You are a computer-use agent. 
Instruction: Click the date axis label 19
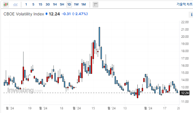[x=30, y=108]
